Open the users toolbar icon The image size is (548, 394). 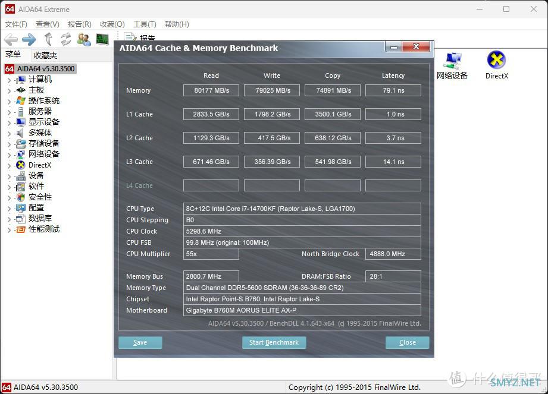coord(84,39)
